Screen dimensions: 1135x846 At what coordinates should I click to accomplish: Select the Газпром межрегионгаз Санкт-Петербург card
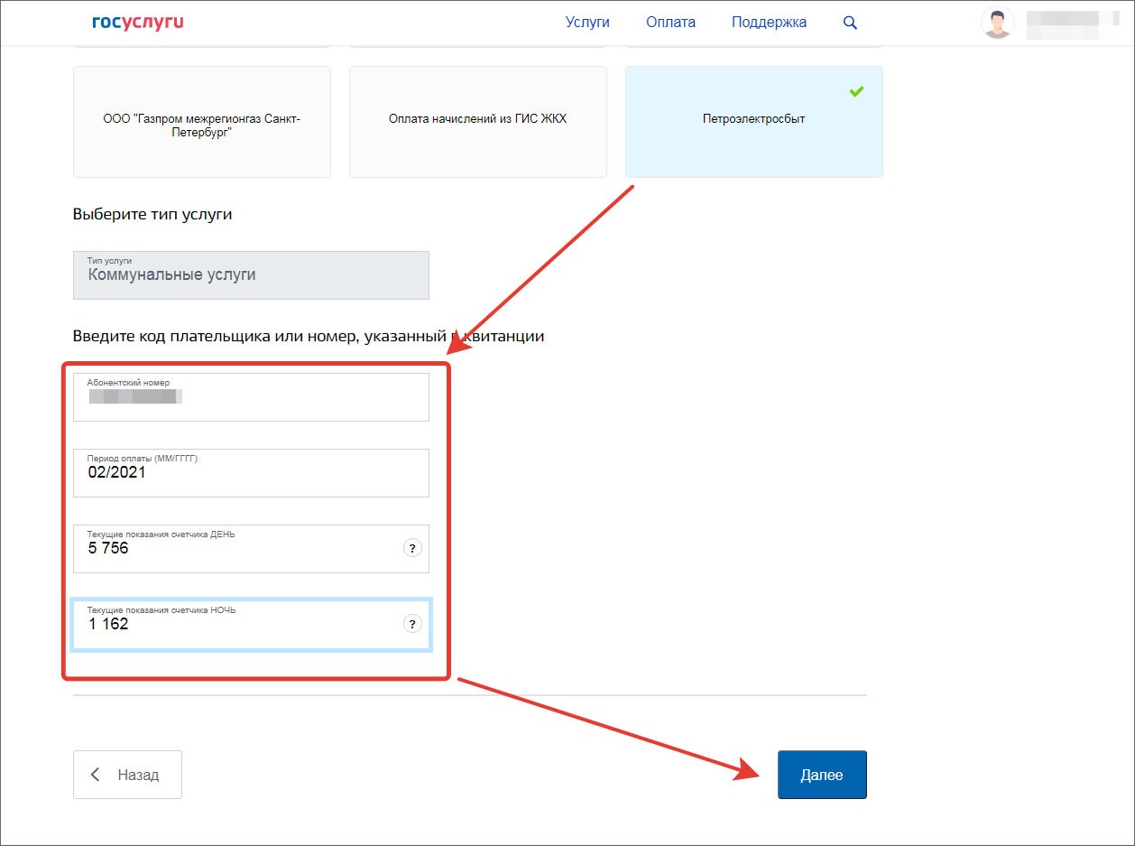201,122
